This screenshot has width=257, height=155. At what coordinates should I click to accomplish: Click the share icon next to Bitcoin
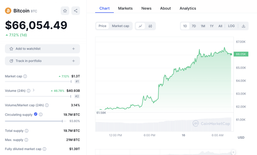coord(76,11)
